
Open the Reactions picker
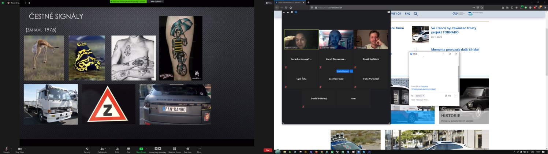tap(187, 149)
